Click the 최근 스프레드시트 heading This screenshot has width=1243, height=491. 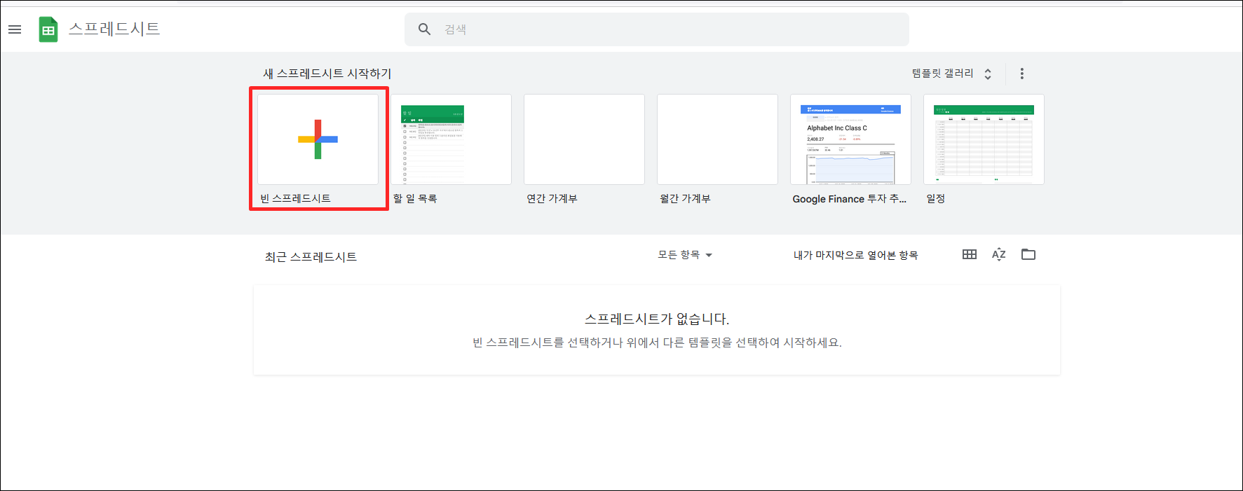(x=311, y=257)
